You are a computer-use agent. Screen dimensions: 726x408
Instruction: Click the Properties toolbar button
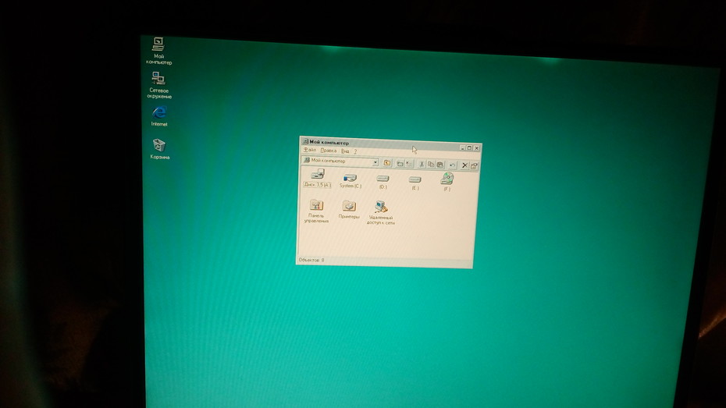tap(474, 166)
